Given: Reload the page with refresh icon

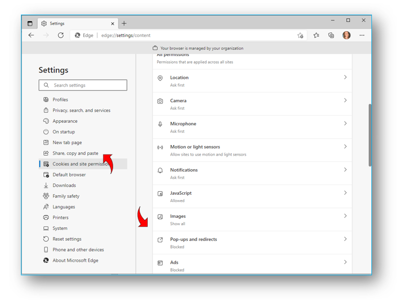Looking at the screenshot, I should pos(61,35).
